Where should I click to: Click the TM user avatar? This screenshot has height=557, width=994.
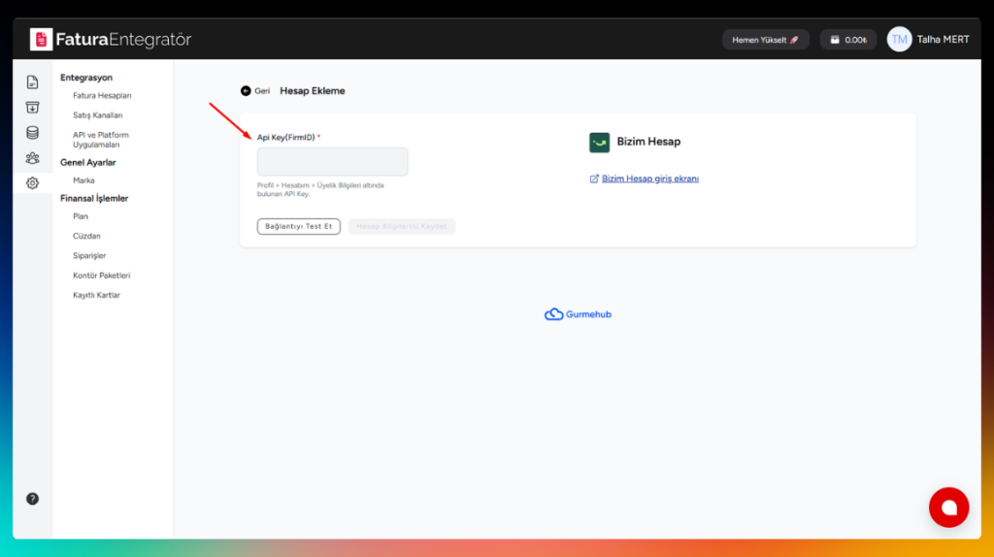pyautogui.click(x=899, y=40)
